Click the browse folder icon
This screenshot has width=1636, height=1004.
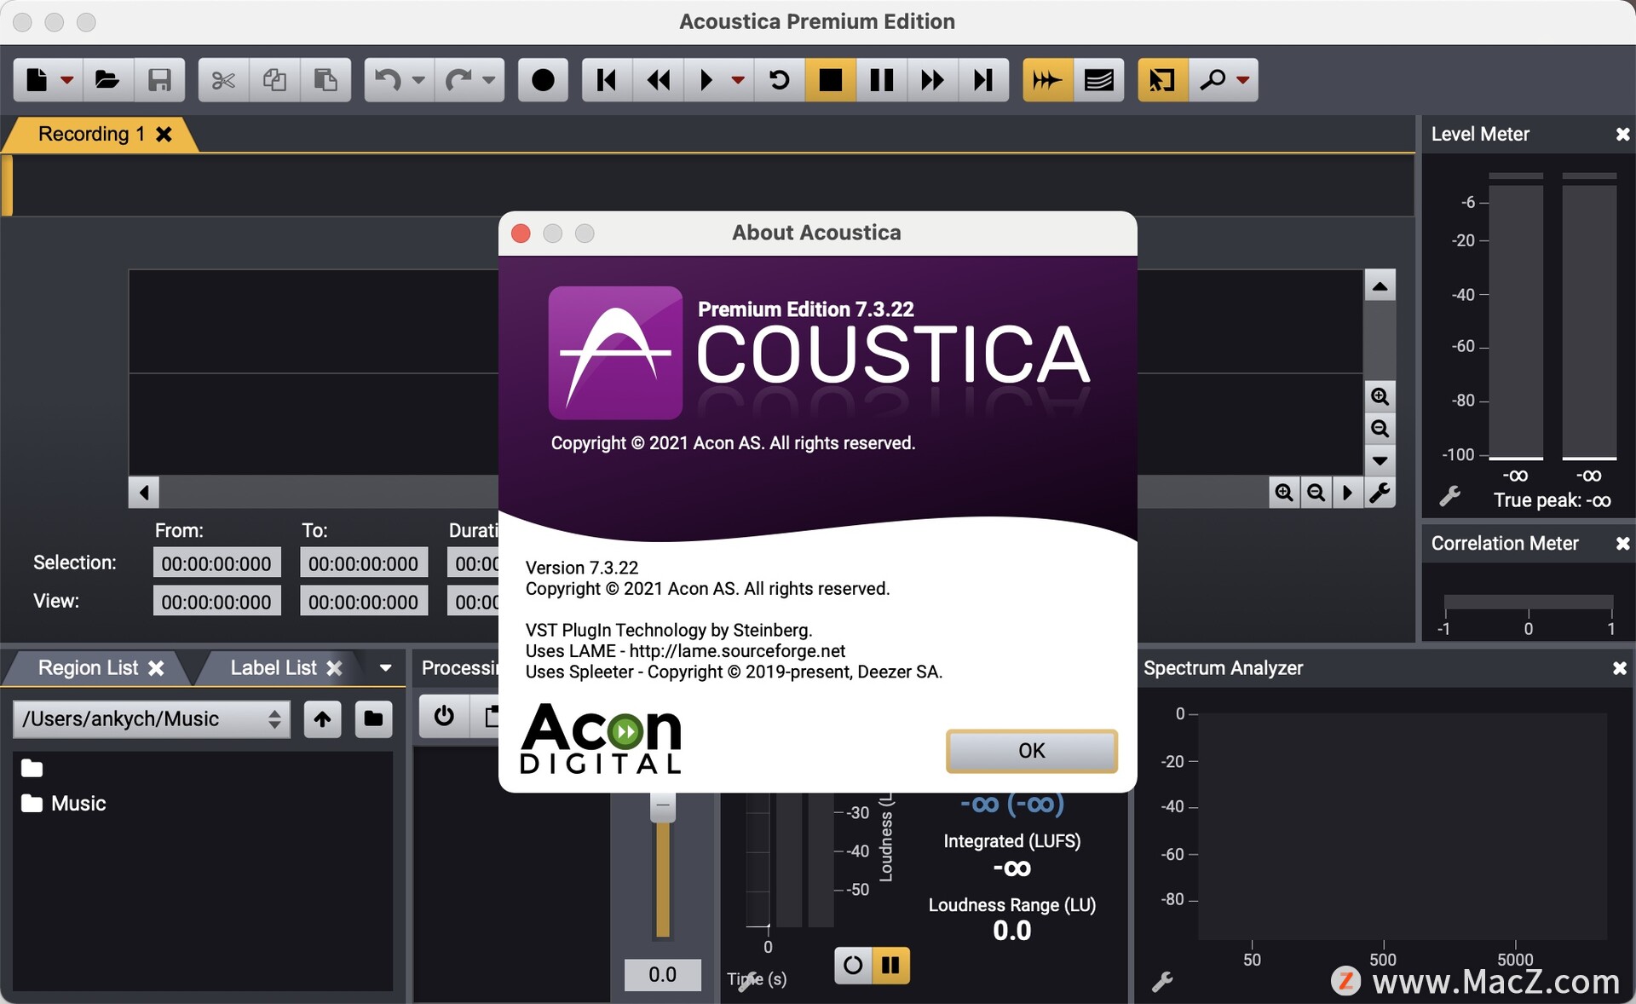pos(373,718)
